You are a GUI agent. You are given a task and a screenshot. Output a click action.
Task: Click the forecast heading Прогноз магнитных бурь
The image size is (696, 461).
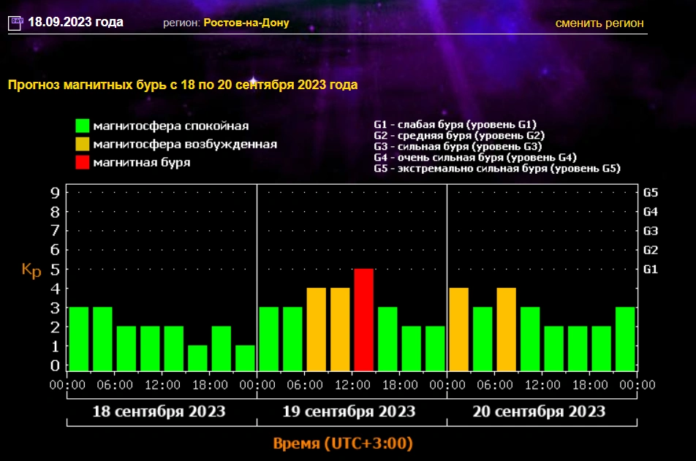[183, 85]
